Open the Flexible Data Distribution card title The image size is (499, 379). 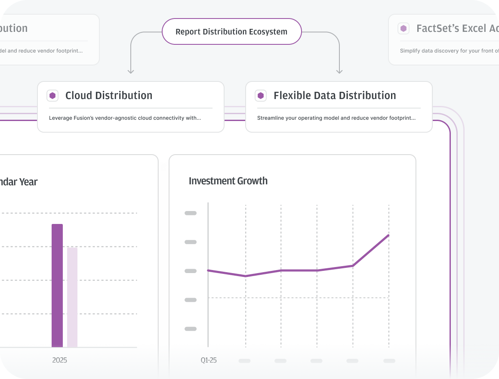335,96
